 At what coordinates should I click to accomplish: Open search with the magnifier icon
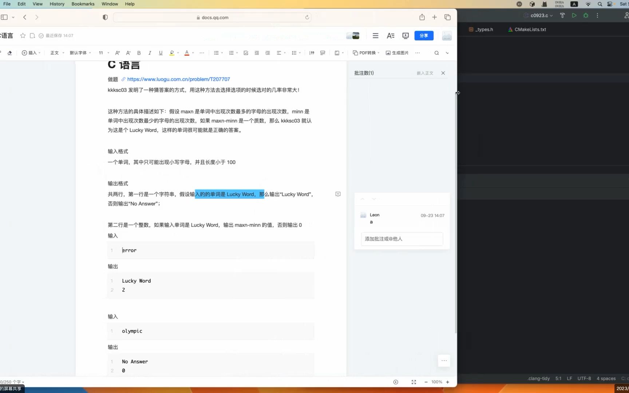pyautogui.click(x=436, y=53)
